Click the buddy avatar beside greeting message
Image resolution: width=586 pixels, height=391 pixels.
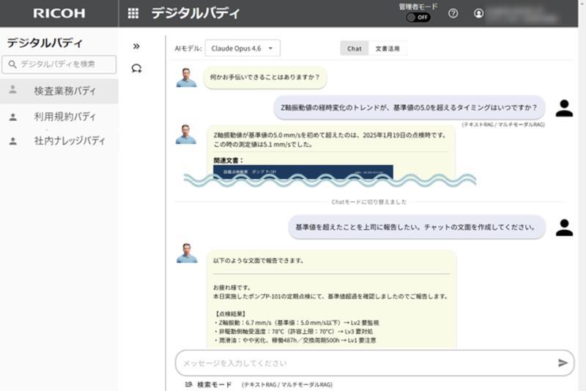pyautogui.click(x=186, y=78)
